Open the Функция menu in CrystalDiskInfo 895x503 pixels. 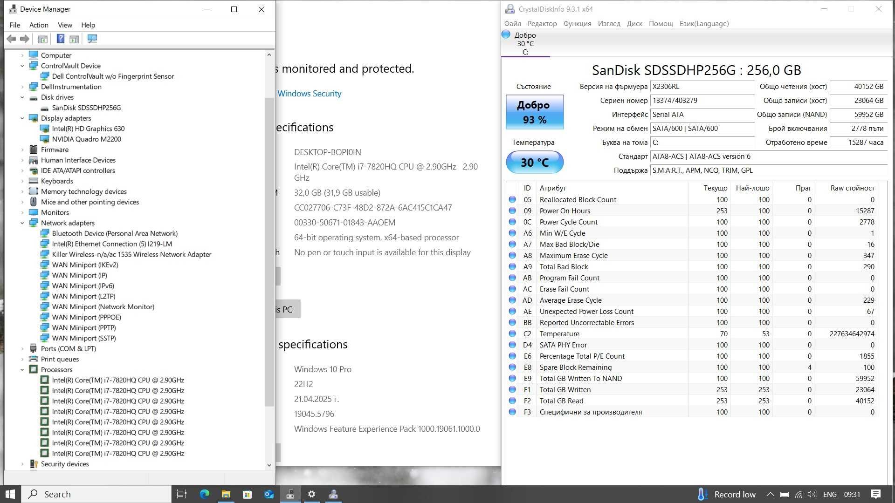coord(577,24)
